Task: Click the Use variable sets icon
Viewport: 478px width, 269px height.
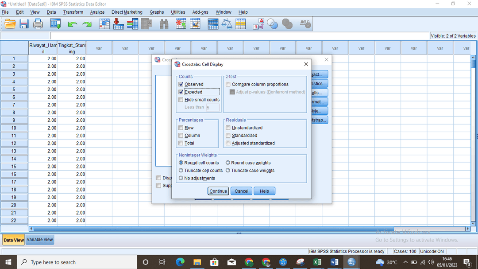Action: click(x=272, y=24)
